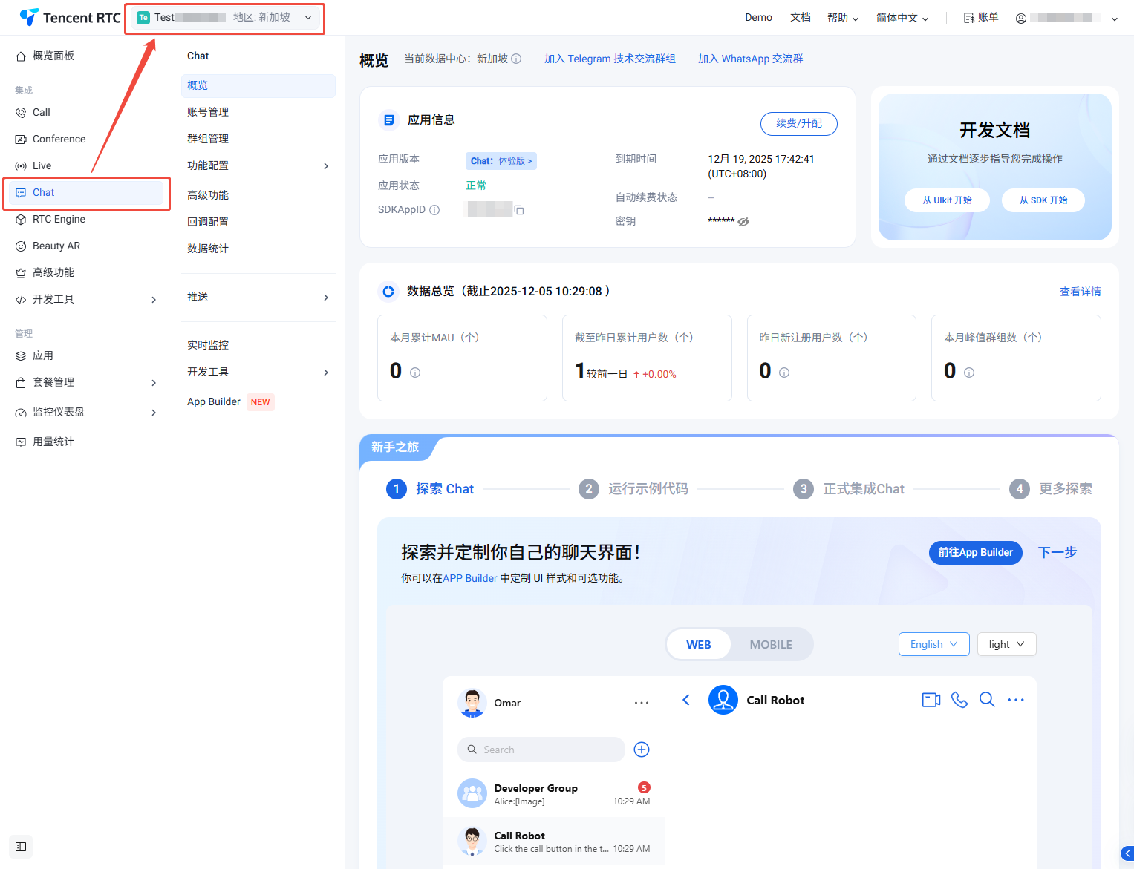
Task: Refresh the data overview icon
Action: (x=388, y=292)
